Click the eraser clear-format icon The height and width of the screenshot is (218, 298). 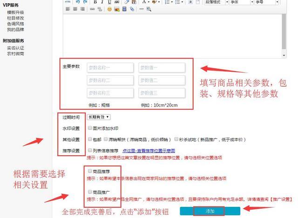coord(127,2)
